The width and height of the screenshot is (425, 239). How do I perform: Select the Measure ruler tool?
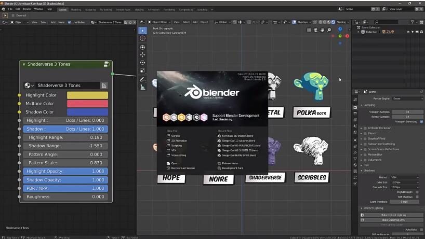(x=142, y=87)
